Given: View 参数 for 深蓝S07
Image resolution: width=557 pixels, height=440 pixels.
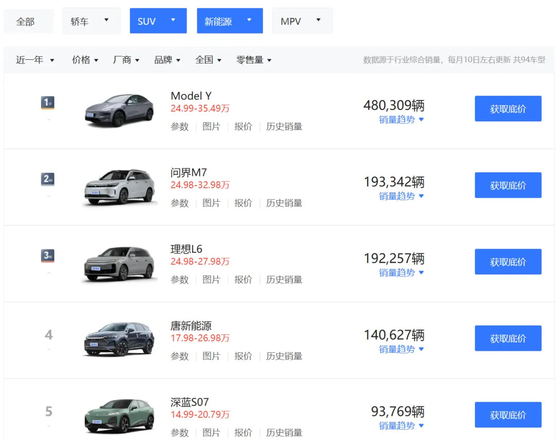Looking at the screenshot, I should pos(180,433).
